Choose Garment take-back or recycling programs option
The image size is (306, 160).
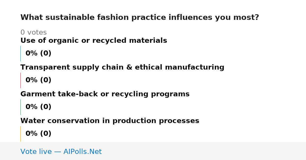click(x=105, y=94)
